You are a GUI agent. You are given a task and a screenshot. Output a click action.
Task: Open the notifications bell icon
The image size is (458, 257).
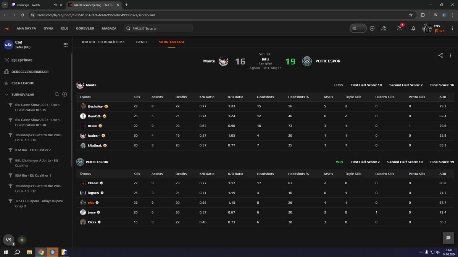(413, 28)
